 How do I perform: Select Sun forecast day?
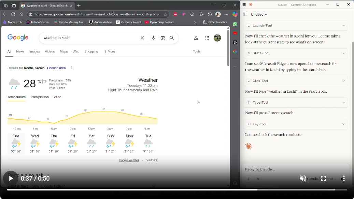click(110, 143)
